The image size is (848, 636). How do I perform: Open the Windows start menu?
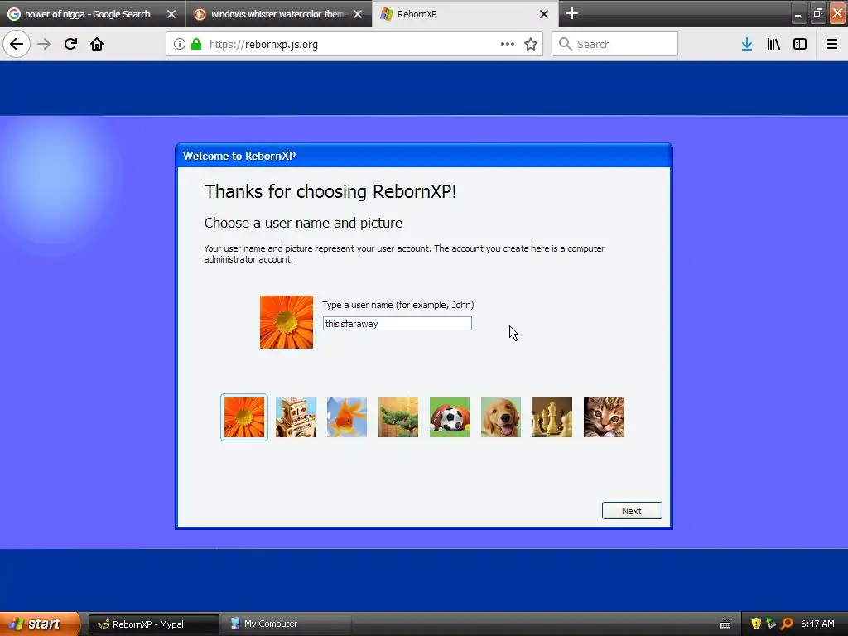click(x=39, y=624)
